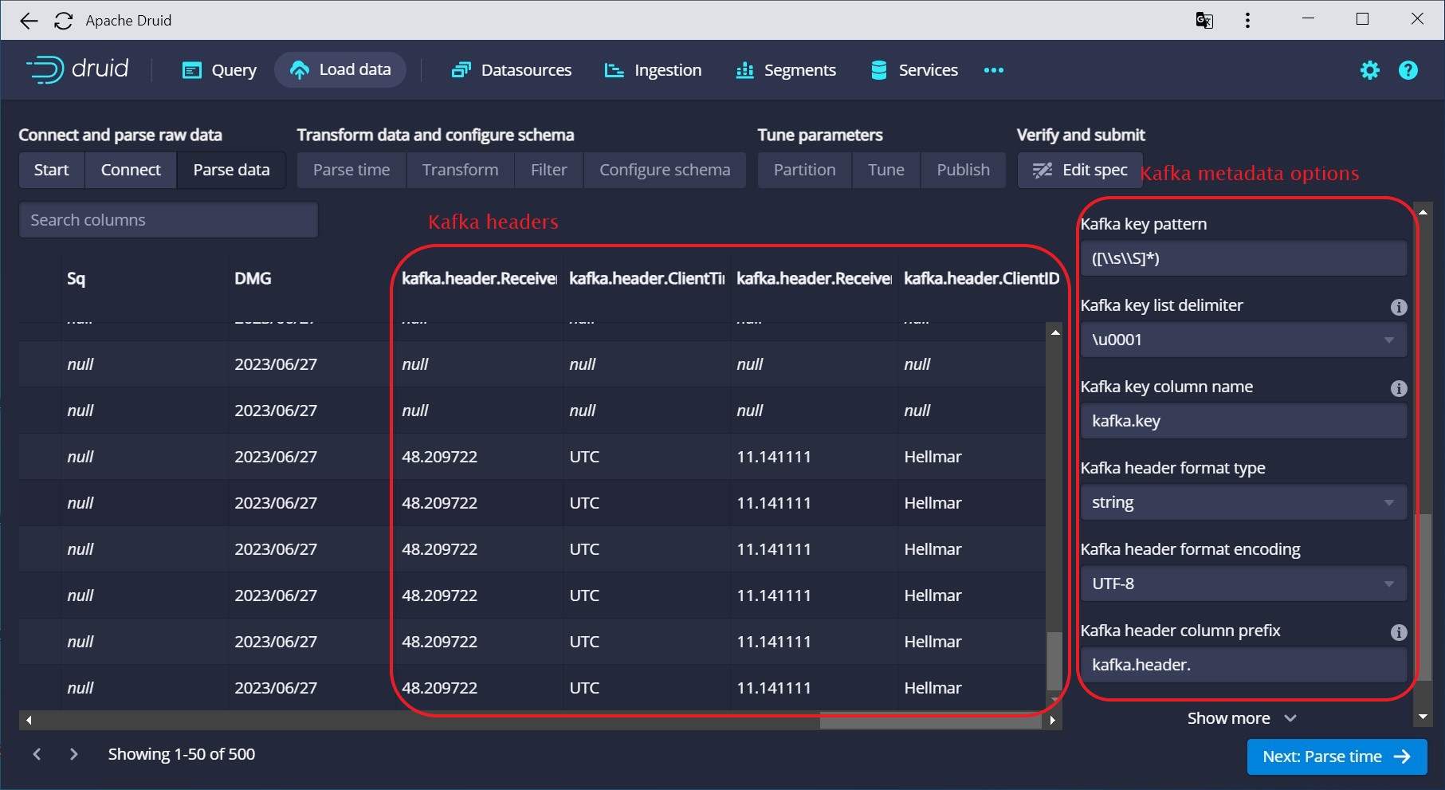Click the Edit spec icon
Screen dimensions: 1445x790
[x=1043, y=170]
